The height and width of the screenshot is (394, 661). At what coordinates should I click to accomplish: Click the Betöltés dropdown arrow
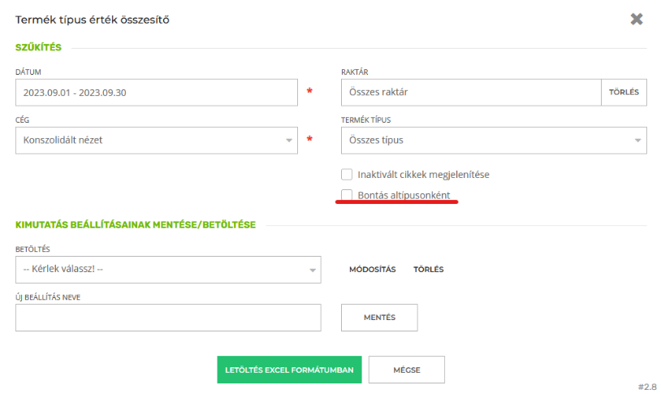[312, 271]
